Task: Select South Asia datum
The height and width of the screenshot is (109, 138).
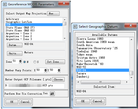Action: coord(103,45)
